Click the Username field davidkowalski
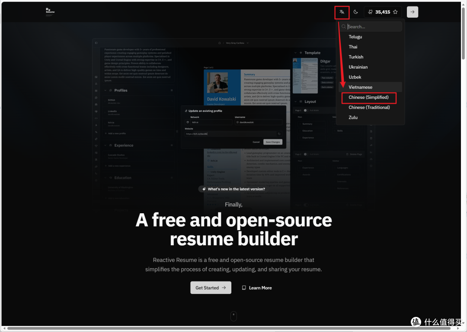 [x=258, y=122]
